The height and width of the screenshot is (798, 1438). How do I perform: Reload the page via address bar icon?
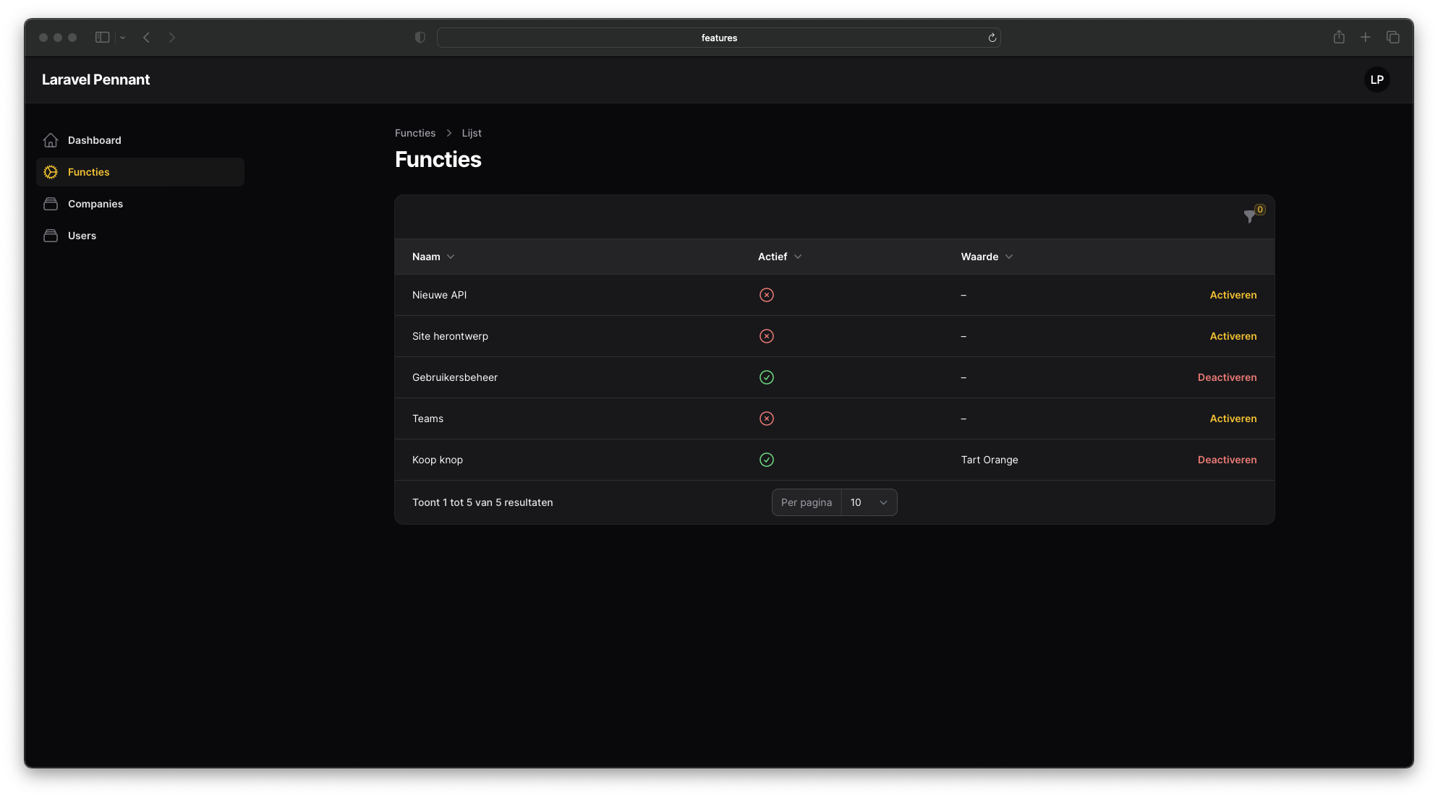pyautogui.click(x=992, y=38)
